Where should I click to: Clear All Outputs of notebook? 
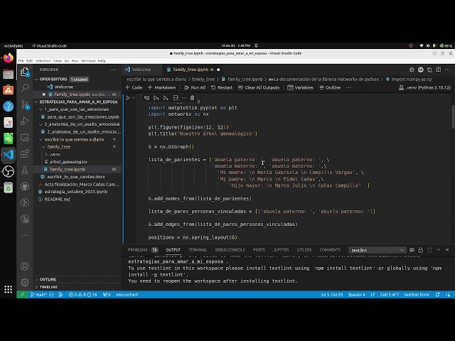259,87
